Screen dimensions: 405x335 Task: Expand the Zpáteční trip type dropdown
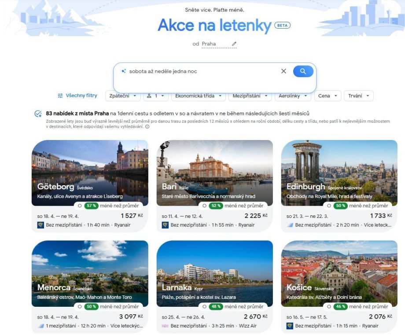pyautogui.click(x=123, y=96)
